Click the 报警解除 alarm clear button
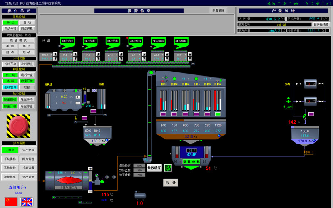This screenshot has height=208, width=333. (x=219, y=10)
